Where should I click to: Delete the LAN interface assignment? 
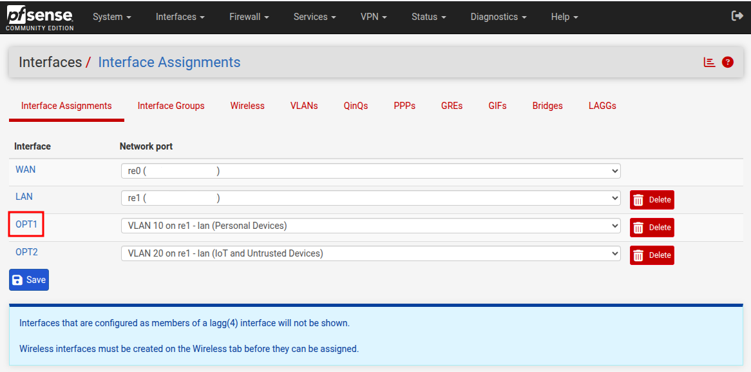pyautogui.click(x=652, y=200)
